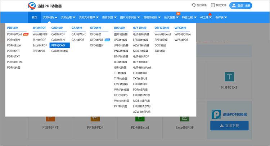Open WPS转Office link
The image size is (270, 146).
[183, 34]
